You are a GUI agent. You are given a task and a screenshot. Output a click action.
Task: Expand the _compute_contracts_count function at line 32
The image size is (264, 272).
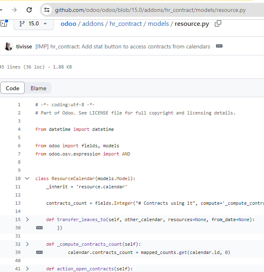27,244
